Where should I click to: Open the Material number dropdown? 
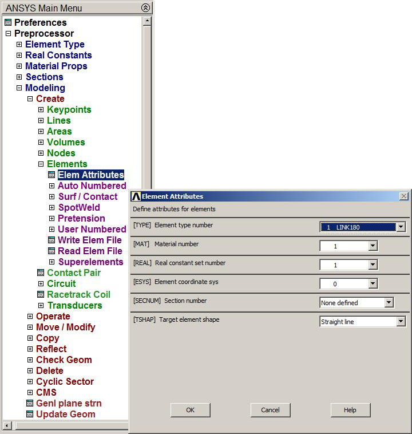pos(373,246)
